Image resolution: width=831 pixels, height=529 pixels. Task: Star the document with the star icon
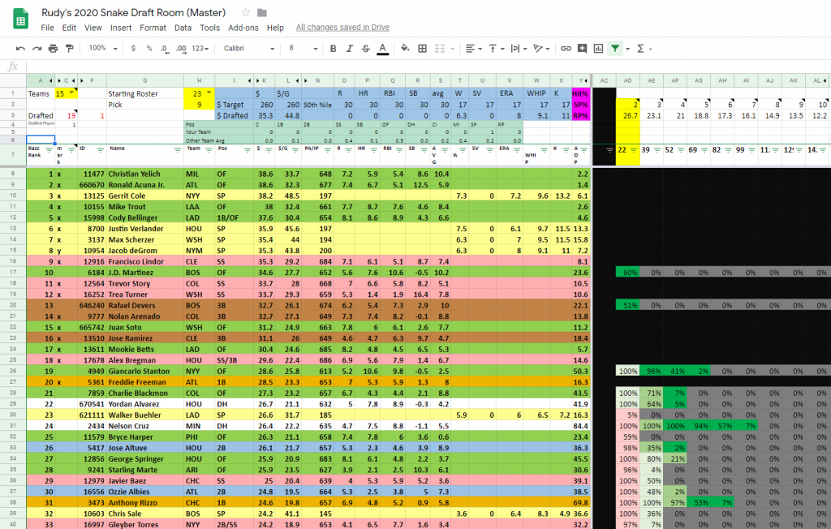[x=245, y=12]
